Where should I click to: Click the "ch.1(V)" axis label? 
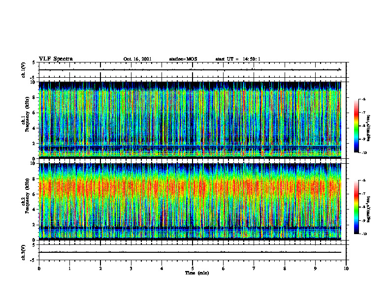[x=24, y=70]
